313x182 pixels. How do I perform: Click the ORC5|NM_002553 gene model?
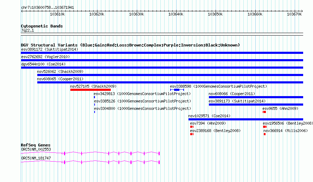pyautogui.click(x=90, y=153)
